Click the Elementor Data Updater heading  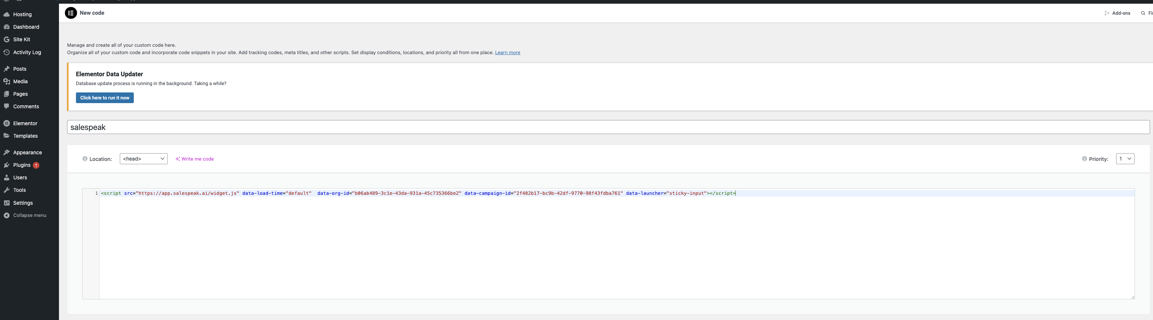point(109,74)
